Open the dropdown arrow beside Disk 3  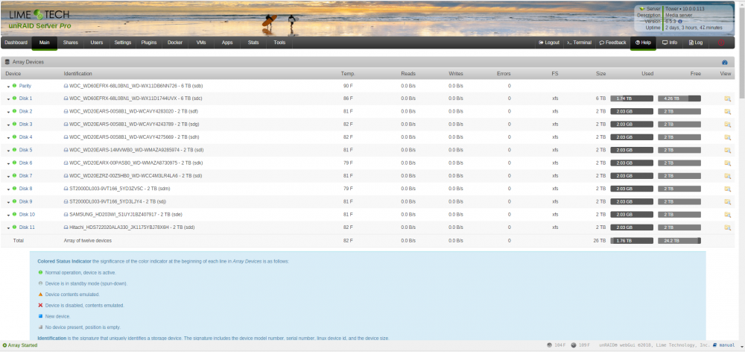[8, 125]
